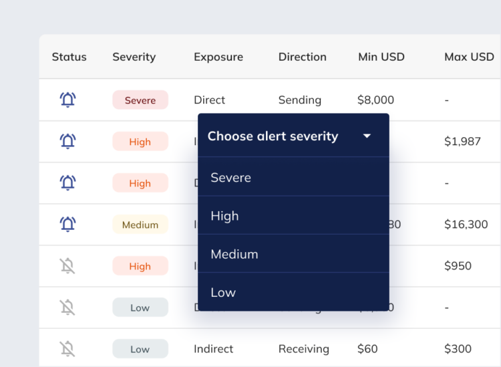Click the muted bell icon in the $950 row
Screen dimensions: 501x367
67,266
